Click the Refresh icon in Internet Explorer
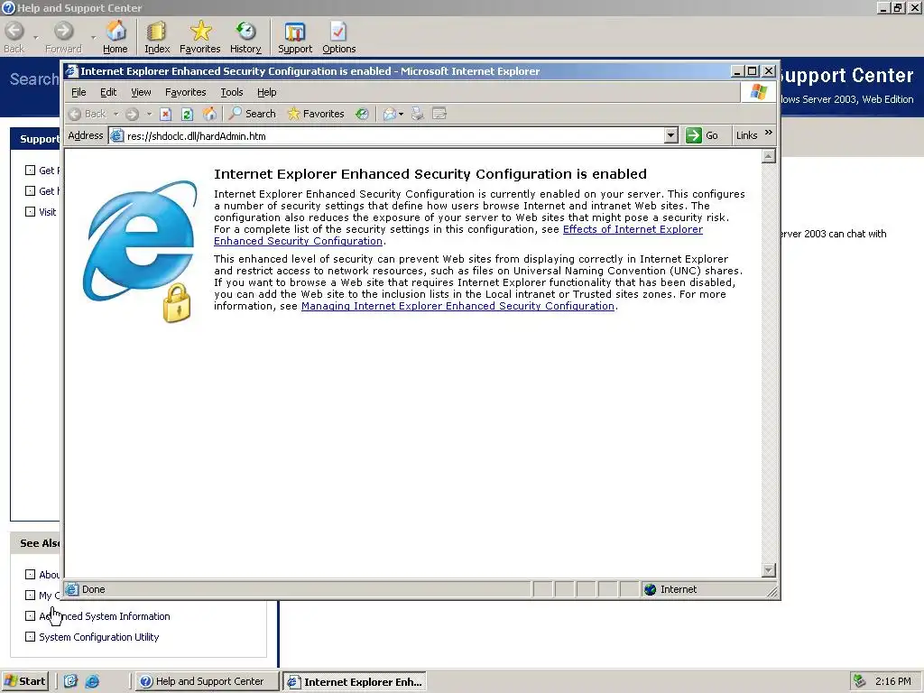The image size is (924, 693). (x=187, y=115)
